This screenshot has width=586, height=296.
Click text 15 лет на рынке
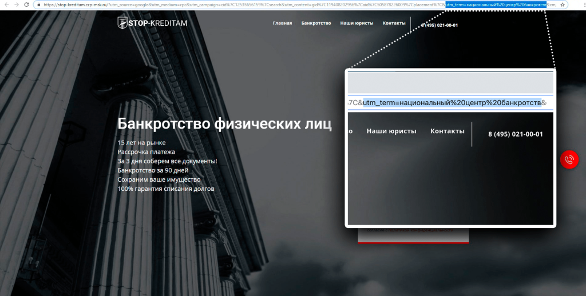[141, 143]
